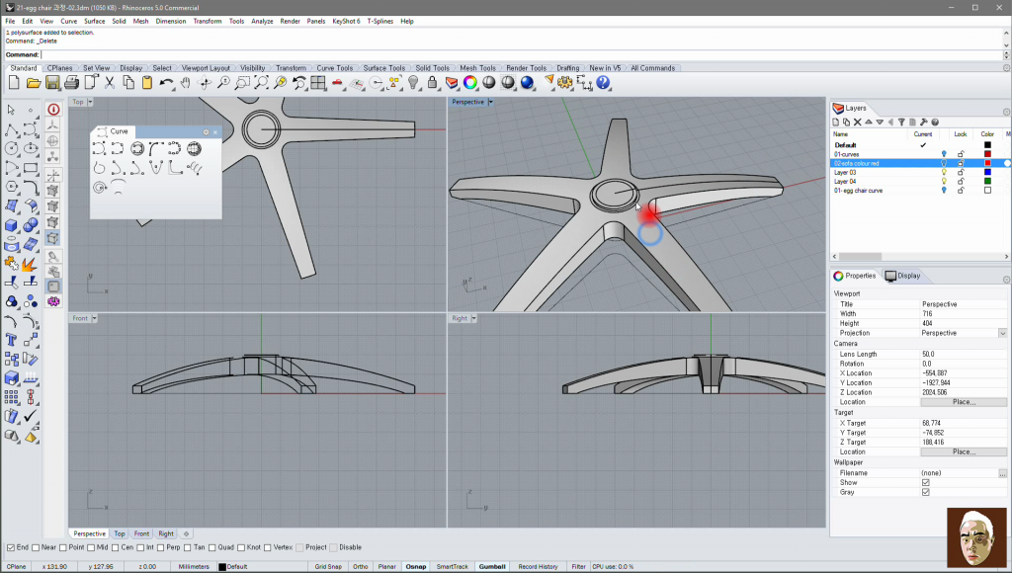The image size is (1012, 573).
Task: Change the black color swatch of Default layer
Action: tap(987, 145)
